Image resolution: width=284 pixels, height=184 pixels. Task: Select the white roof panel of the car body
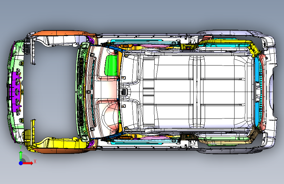pos(187,92)
